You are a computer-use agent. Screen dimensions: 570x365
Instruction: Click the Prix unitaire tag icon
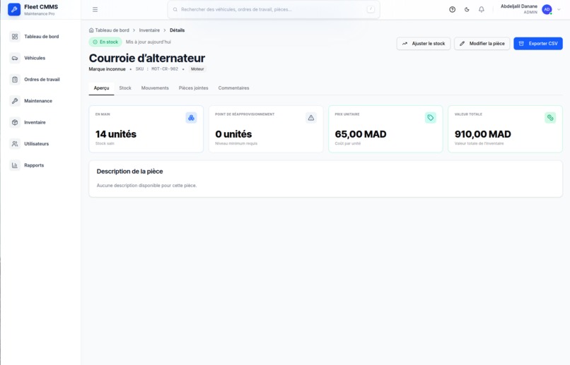tap(431, 118)
